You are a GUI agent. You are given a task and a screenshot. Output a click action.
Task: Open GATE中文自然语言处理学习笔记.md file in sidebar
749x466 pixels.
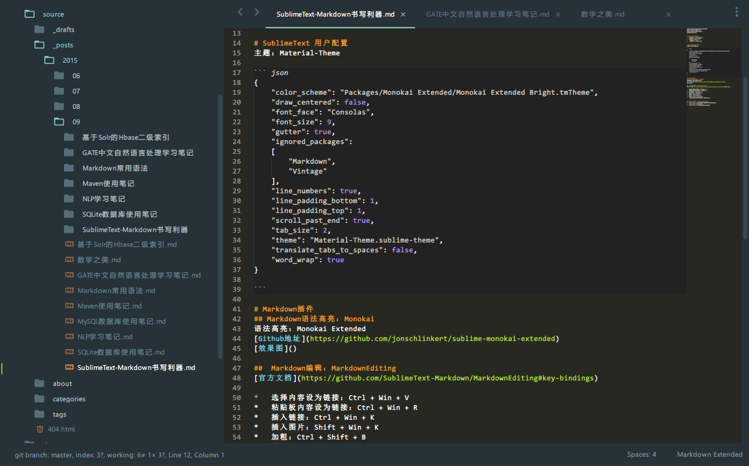click(x=139, y=275)
